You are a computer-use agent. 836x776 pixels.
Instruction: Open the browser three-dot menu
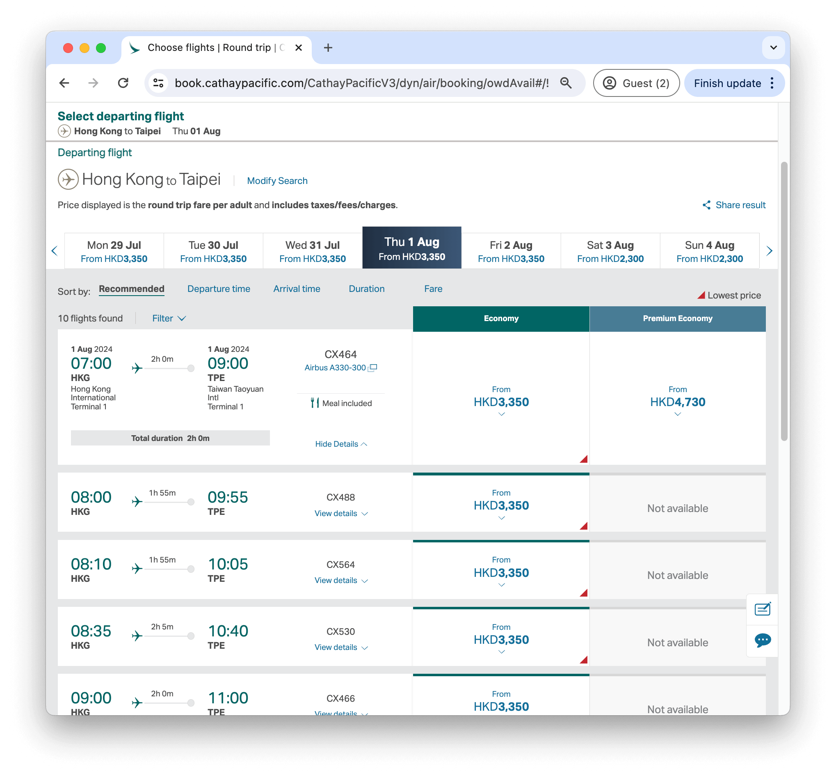tap(772, 83)
